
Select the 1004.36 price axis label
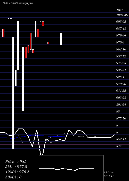(x=122, y=15)
